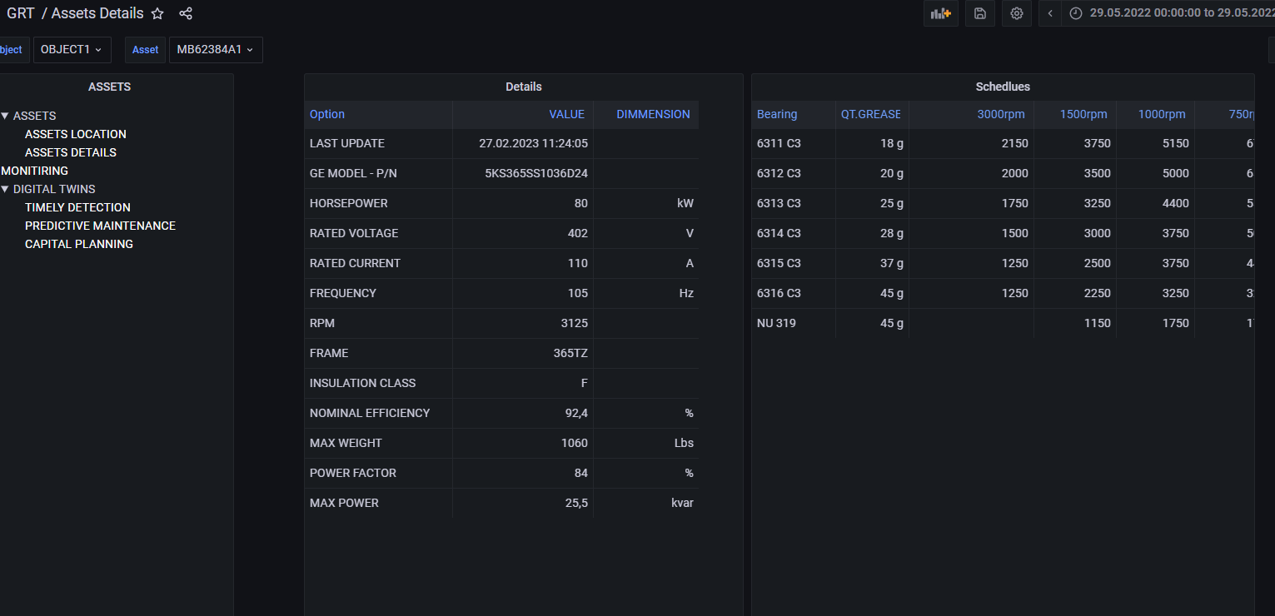The width and height of the screenshot is (1275, 616).
Task: Sort schedules by Bearing column header
Action: tap(776, 115)
